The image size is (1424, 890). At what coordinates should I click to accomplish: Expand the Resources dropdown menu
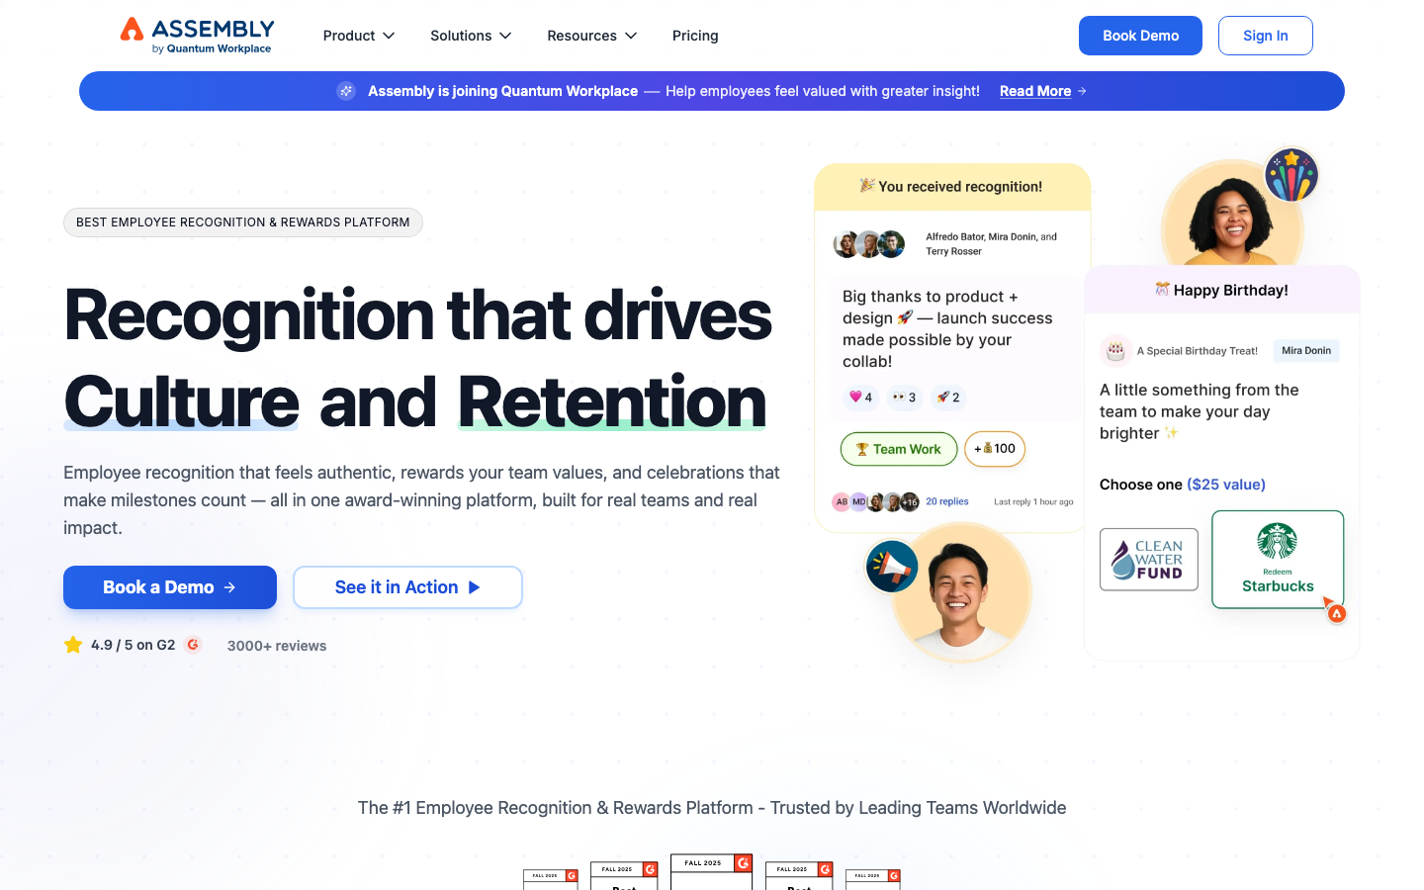tap(592, 36)
